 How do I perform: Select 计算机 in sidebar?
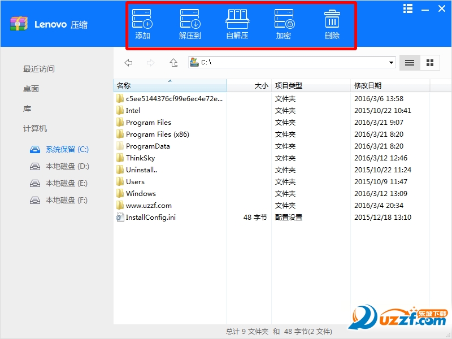[x=35, y=128]
